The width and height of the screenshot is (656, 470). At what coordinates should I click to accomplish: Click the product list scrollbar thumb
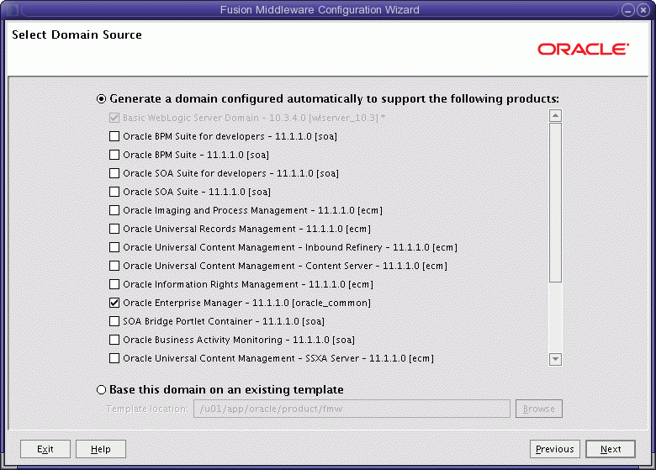point(555,203)
